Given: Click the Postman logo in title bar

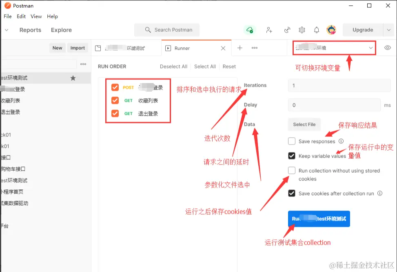Looking at the screenshot, I should [x=8, y=6].
